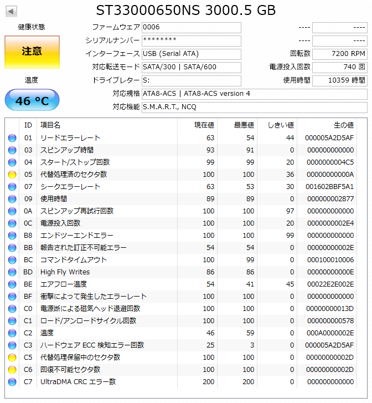Click raw value 000A0000002E
Viewport: 372px width, 403px height.
pos(330,333)
